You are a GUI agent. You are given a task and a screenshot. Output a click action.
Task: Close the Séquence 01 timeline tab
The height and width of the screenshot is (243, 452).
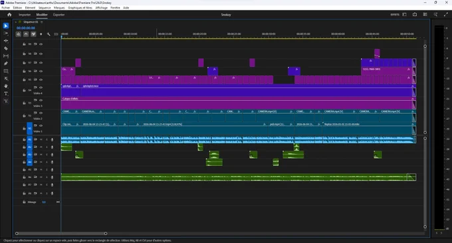[x=16, y=22]
